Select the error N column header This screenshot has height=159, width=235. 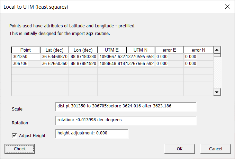198,50
